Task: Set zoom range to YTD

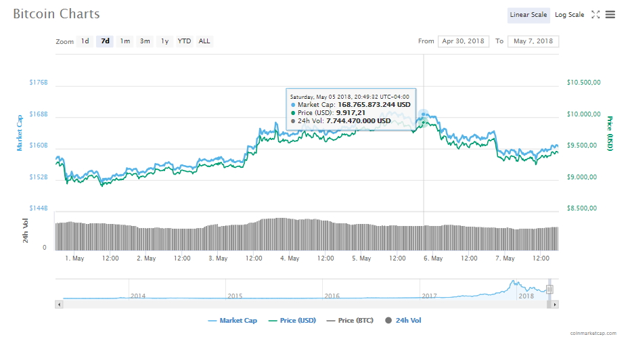Action: coord(185,41)
